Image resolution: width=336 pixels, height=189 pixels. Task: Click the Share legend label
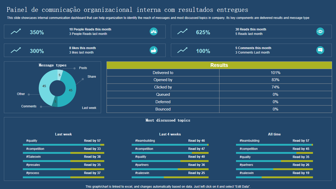92,77
